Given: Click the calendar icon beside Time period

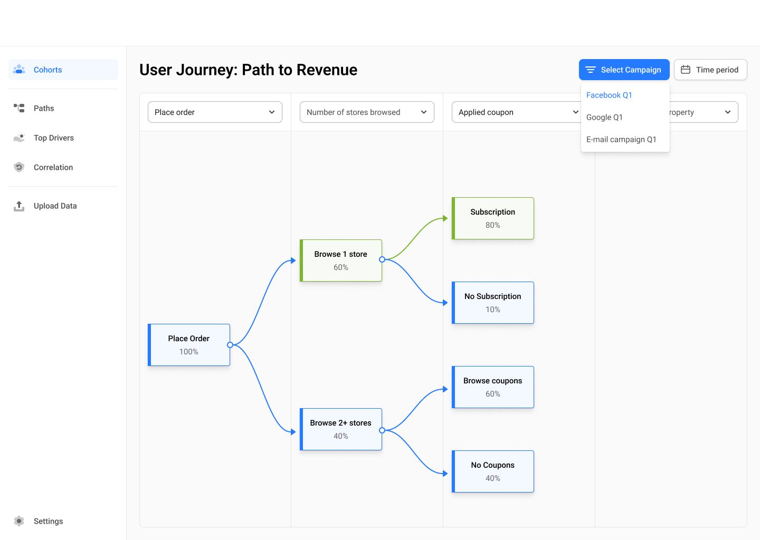Looking at the screenshot, I should (x=685, y=69).
